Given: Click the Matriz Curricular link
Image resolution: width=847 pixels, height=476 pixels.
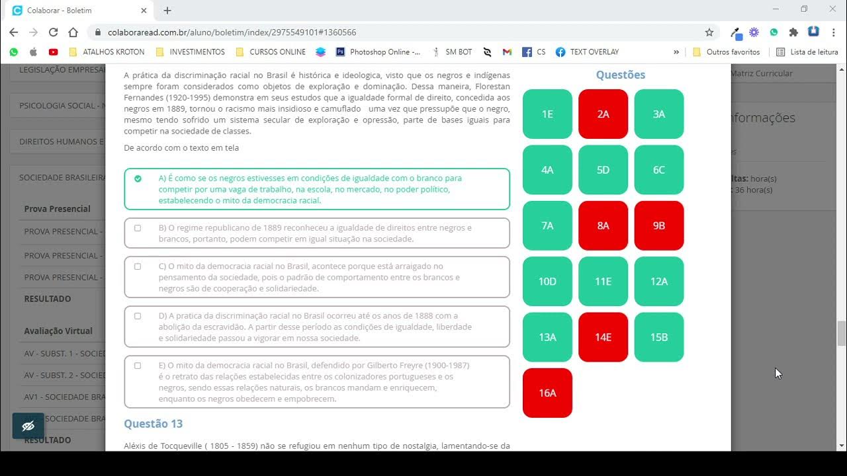Looking at the screenshot, I should tap(761, 73).
